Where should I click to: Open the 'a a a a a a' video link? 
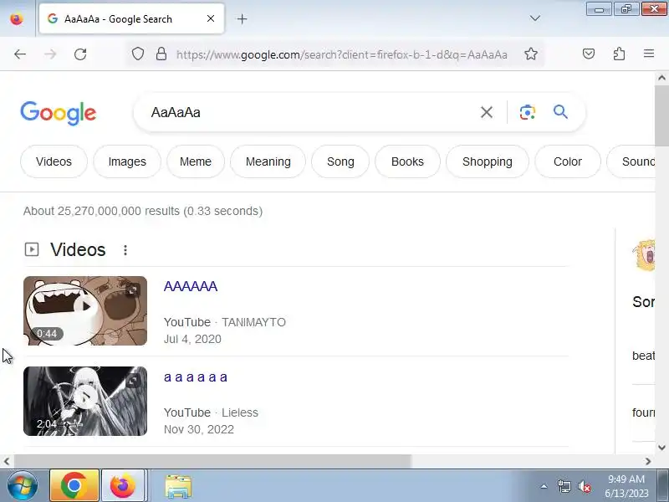(196, 377)
